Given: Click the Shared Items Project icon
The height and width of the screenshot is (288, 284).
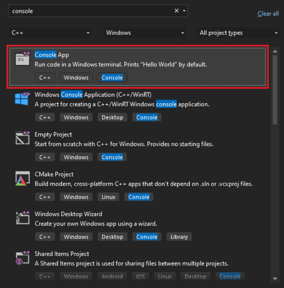Looking at the screenshot, I should 22,258.
